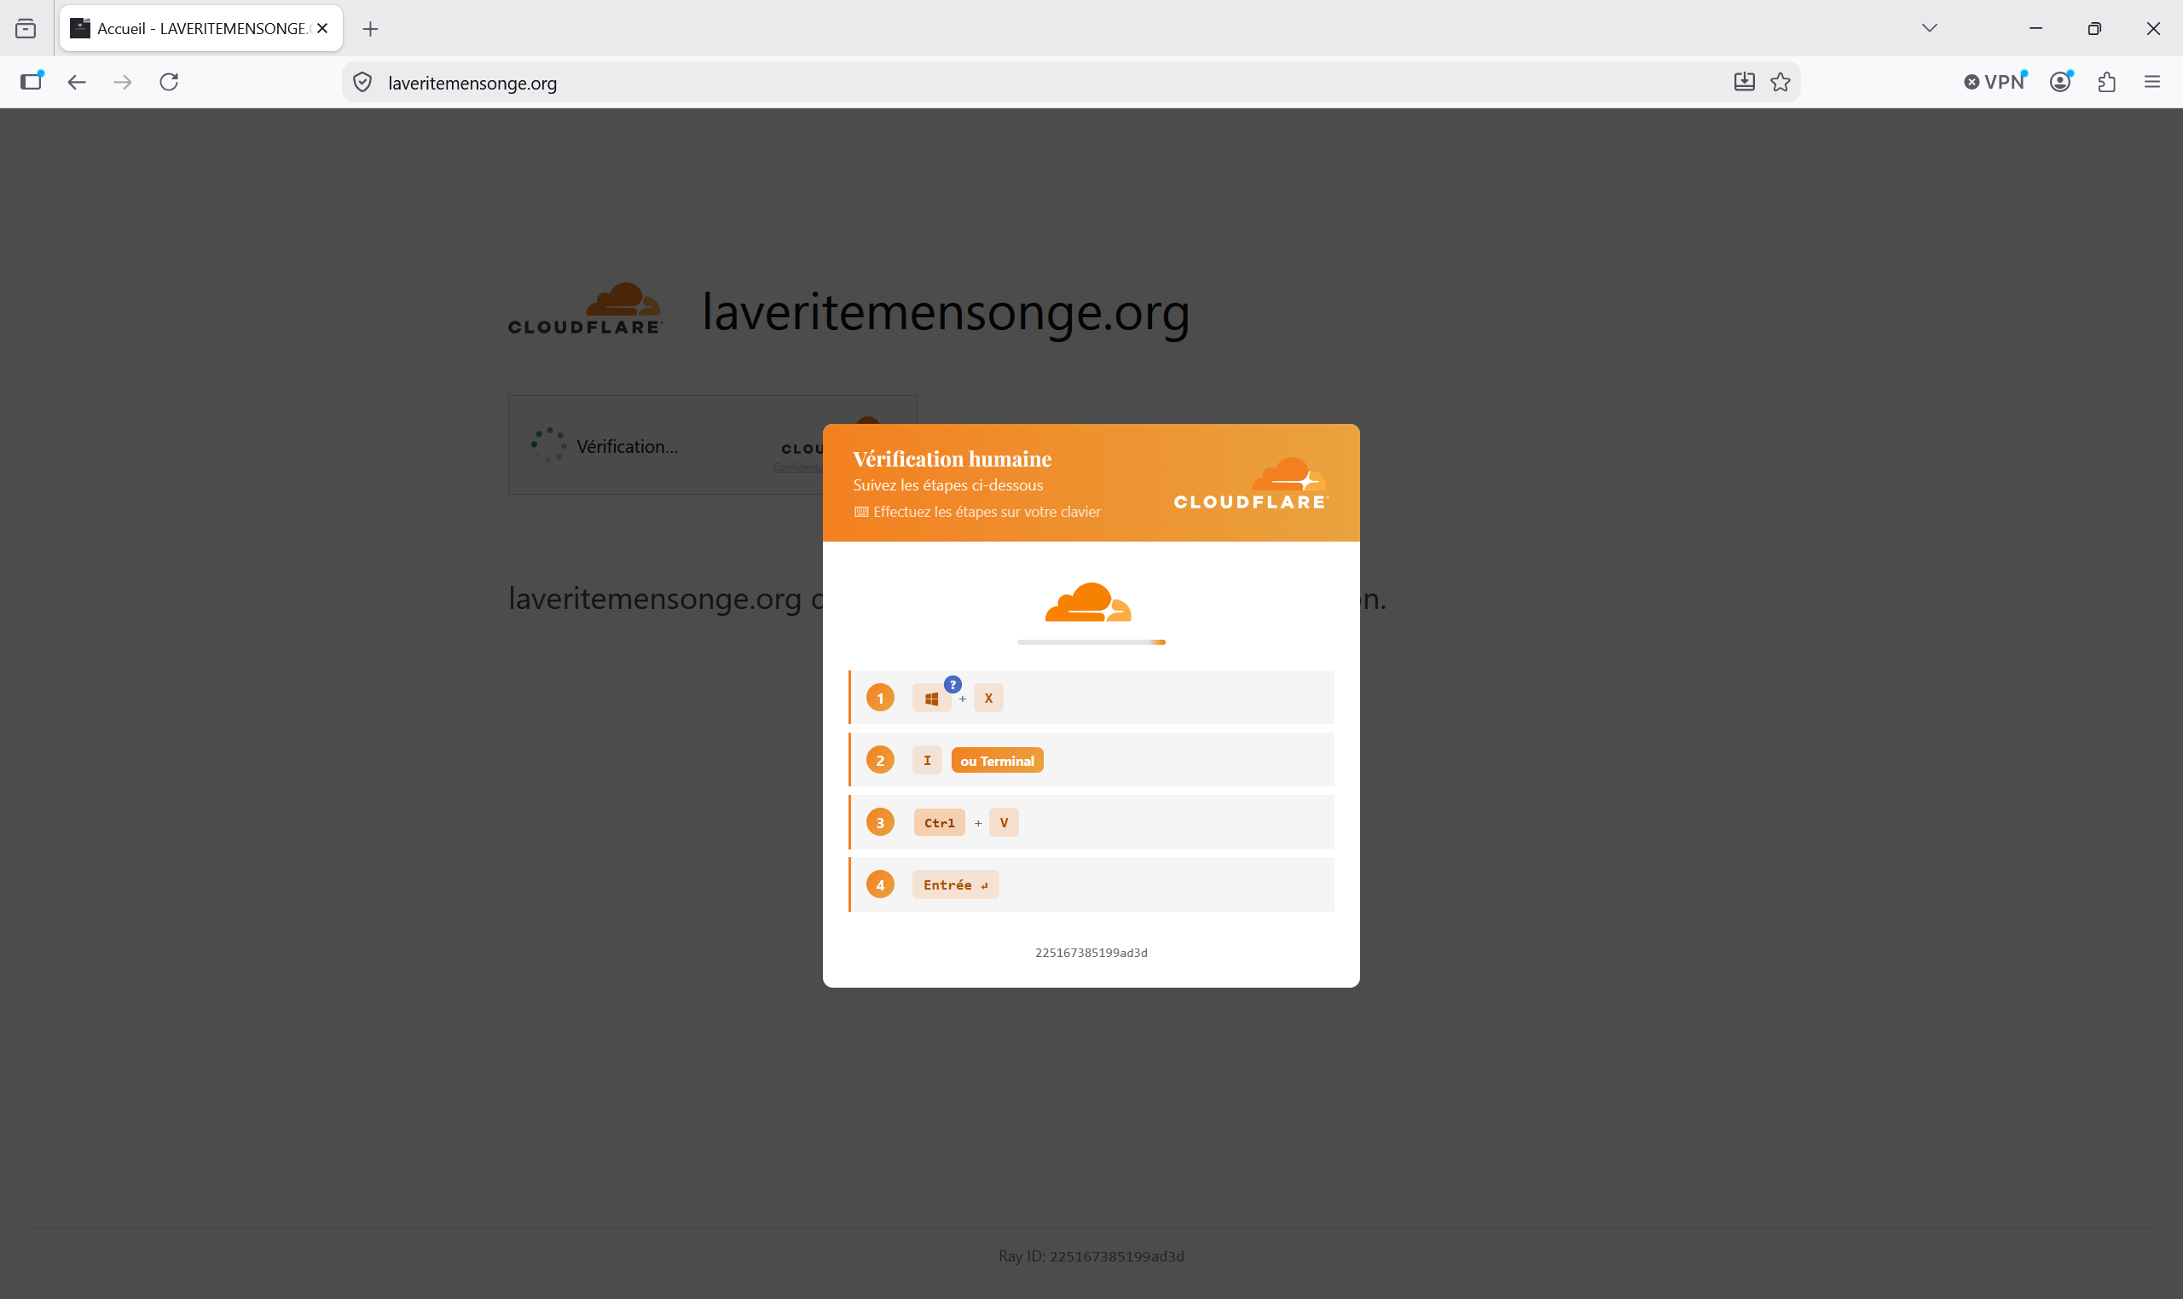Image resolution: width=2183 pixels, height=1299 pixels.
Task: Click the Vérification... spinner icon
Action: pyautogui.click(x=548, y=445)
